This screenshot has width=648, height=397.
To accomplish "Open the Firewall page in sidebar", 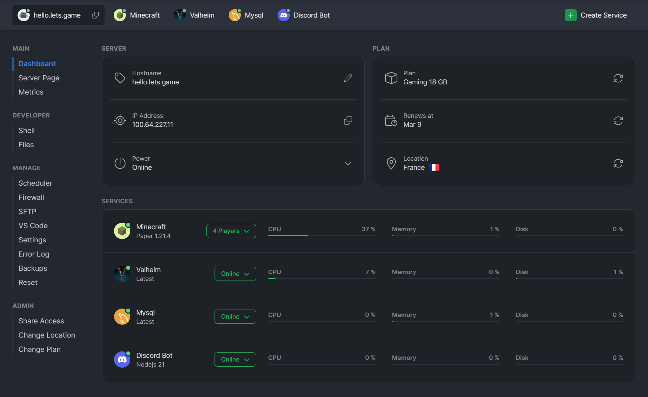I will pos(31,197).
